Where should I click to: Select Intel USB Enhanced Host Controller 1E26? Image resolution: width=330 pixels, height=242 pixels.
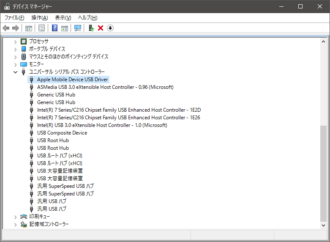tap(118, 118)
